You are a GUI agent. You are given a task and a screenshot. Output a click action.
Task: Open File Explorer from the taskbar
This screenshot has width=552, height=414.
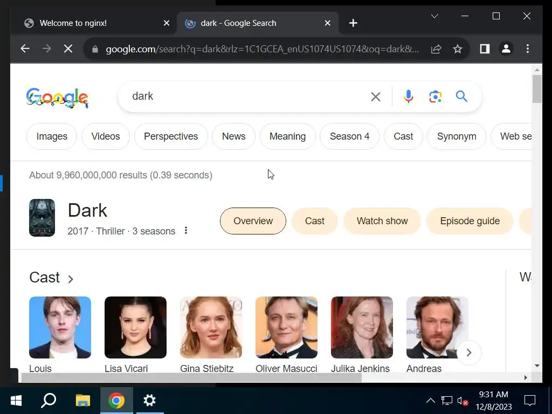[83, 401]
